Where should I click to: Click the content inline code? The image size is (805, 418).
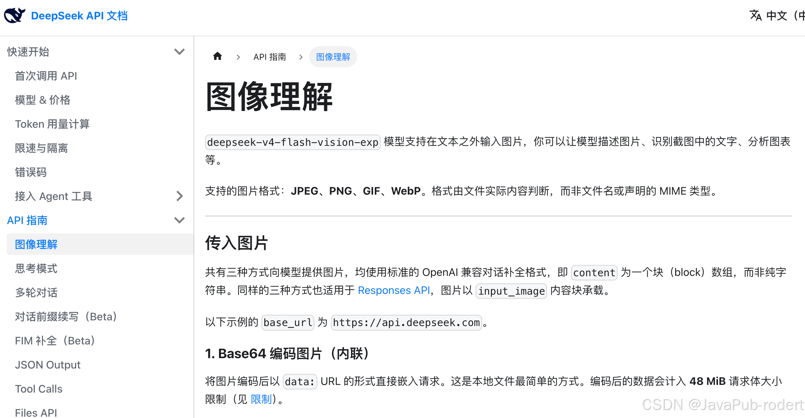click(x=594, y=273)
